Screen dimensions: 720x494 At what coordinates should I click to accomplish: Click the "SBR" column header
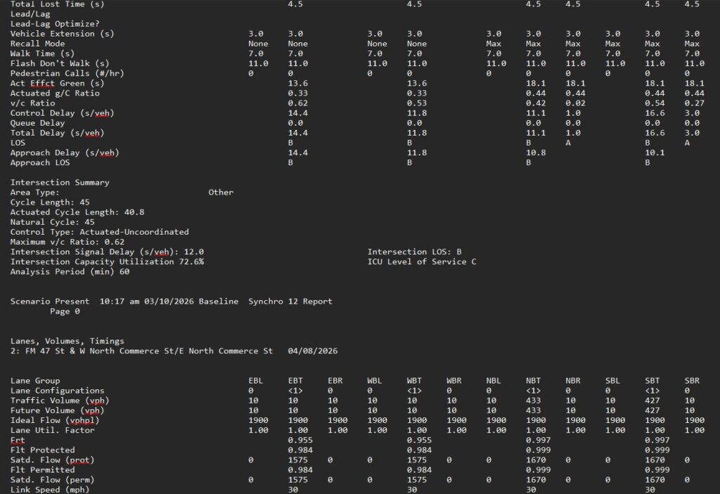click(692, 381)
